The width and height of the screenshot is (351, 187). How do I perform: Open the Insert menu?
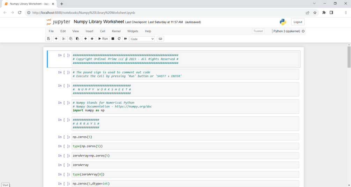click(x=89, y=31)
